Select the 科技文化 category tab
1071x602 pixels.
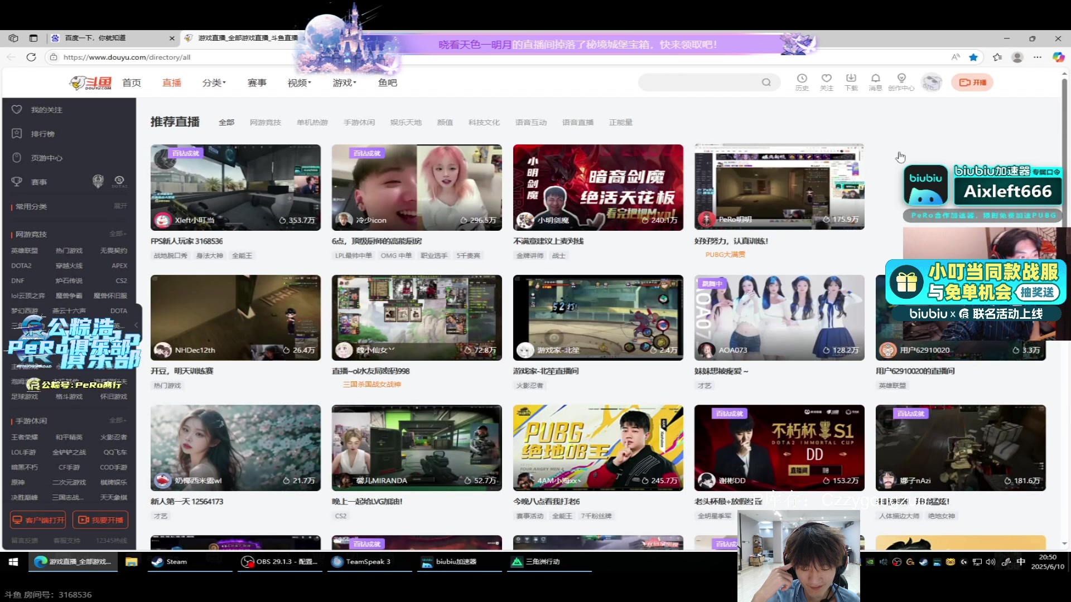[x=484, y=122]
